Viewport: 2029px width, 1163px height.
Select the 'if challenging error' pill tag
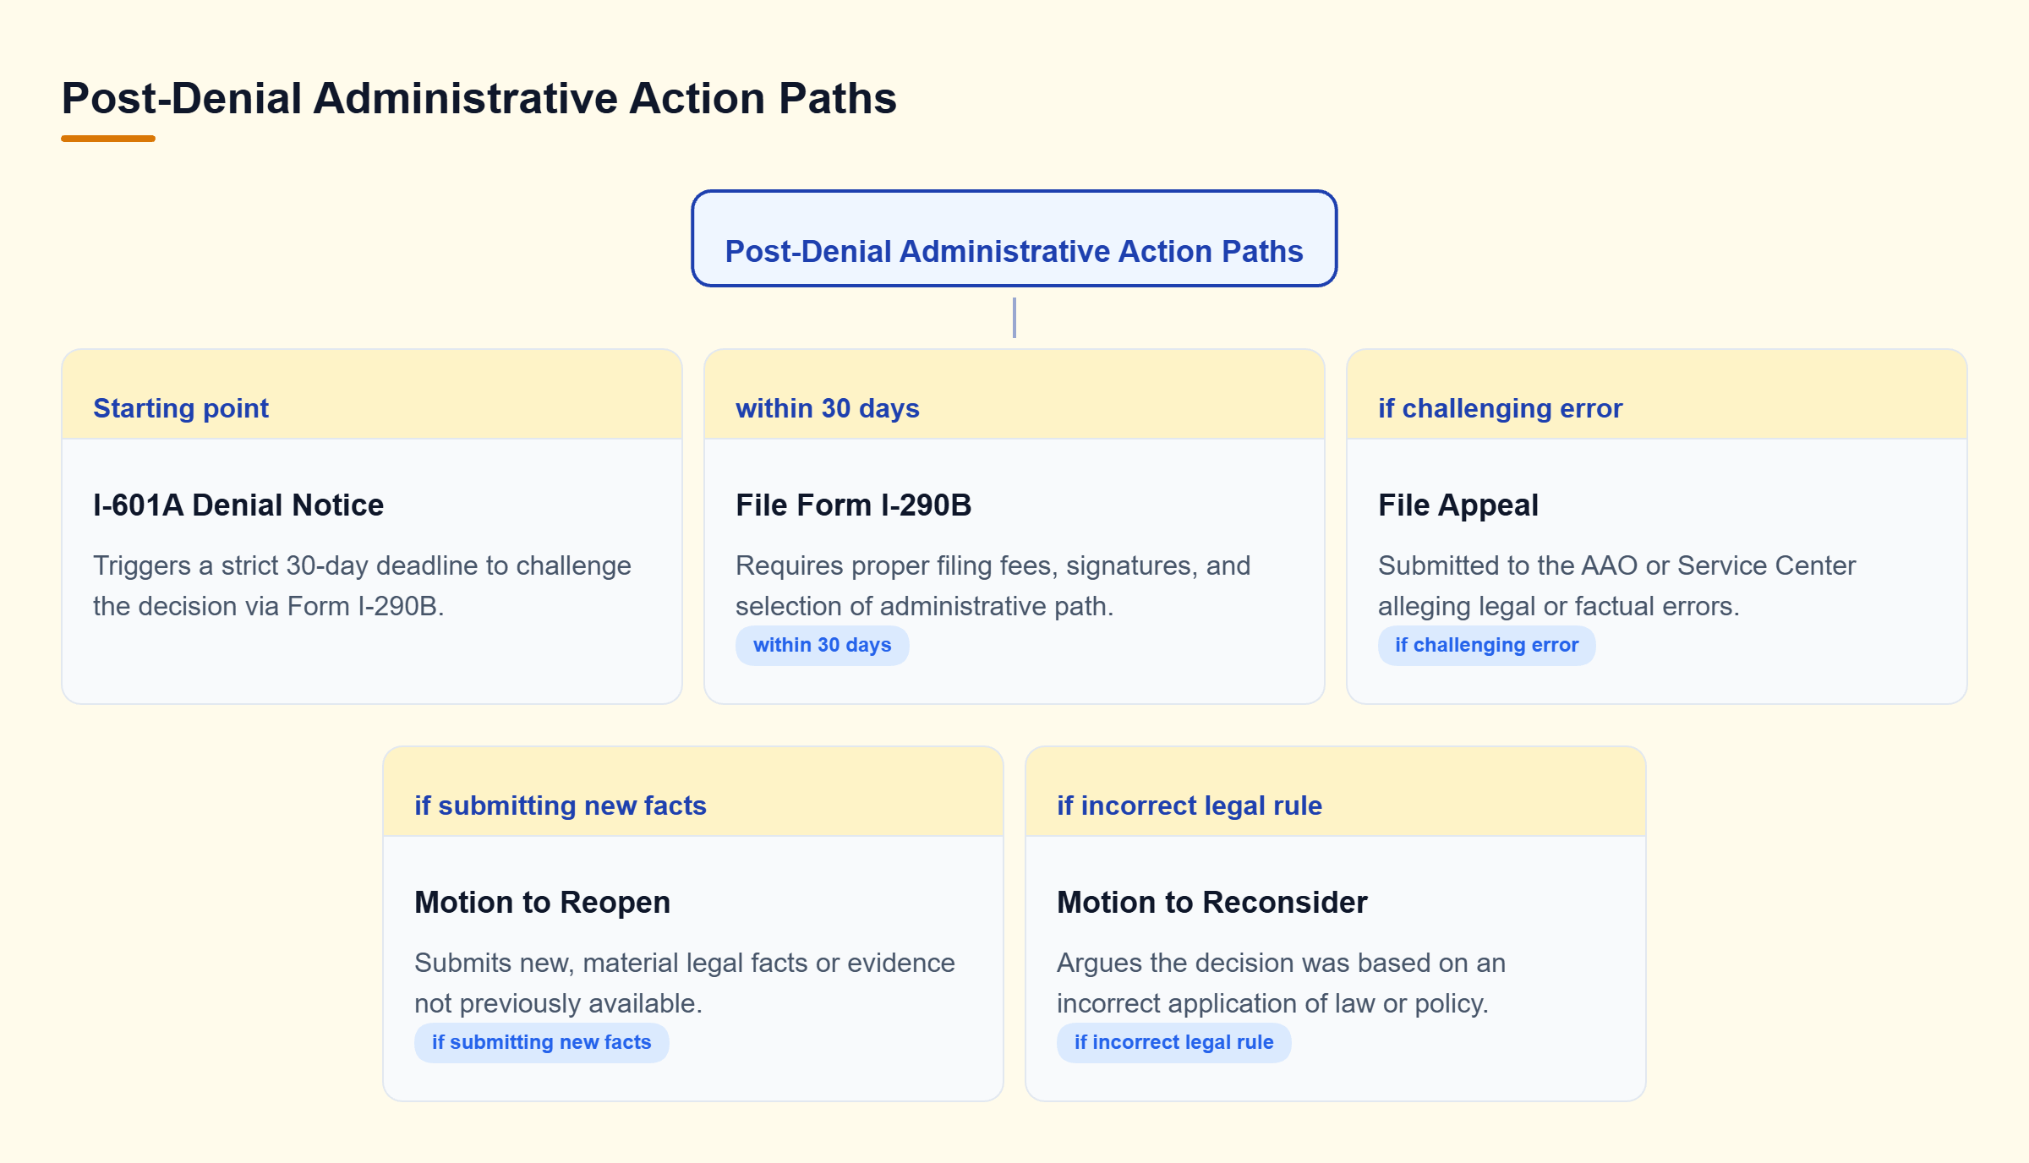[1486, 645]
